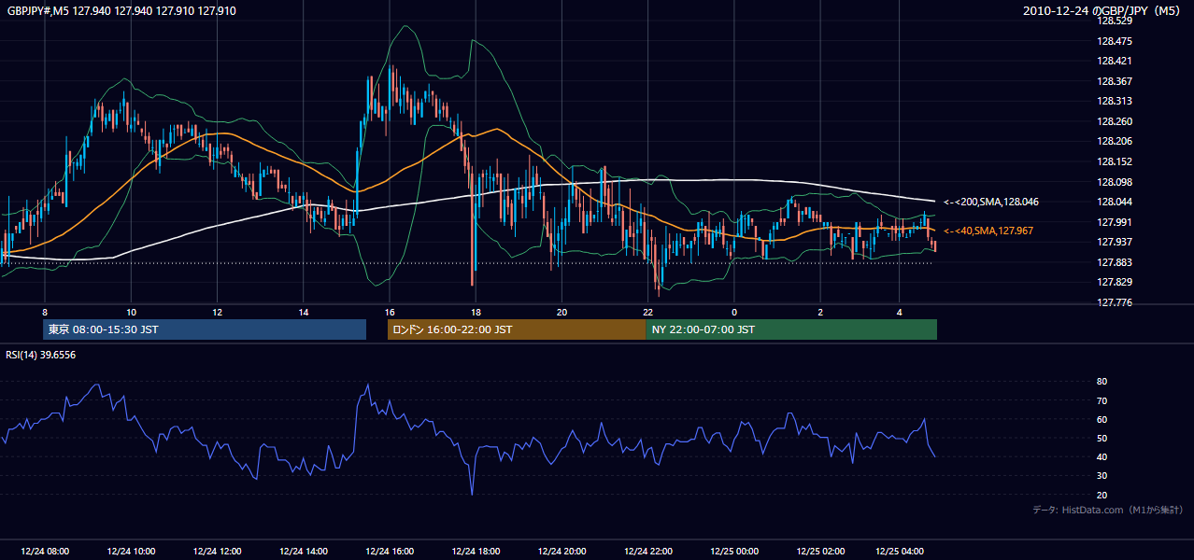This screenshot has width=1194, height=560.
Task: Click hour tick 8 under price chart
Action: pos(45,312)
